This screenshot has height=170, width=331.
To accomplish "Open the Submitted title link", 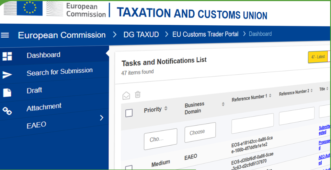I will pos(324,130).
